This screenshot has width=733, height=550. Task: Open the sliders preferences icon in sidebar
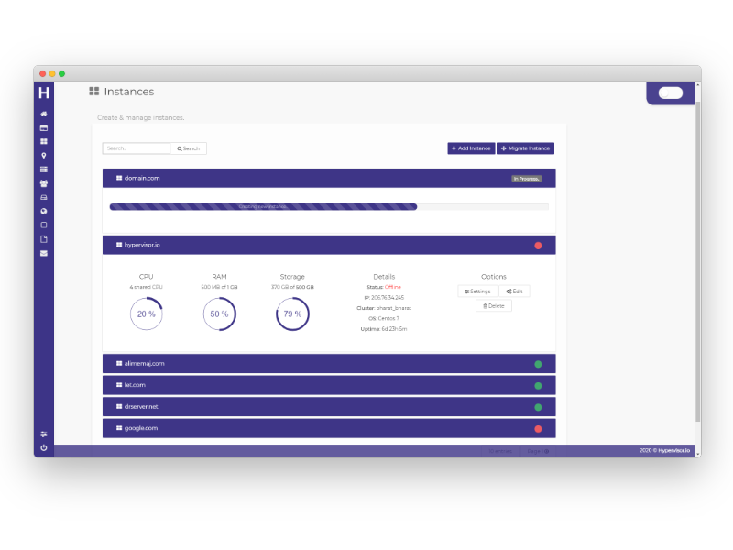pyautogui.click(x=43, y=434)
